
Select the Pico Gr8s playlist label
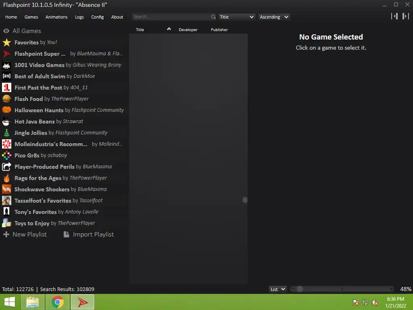(x=27, y=155)
